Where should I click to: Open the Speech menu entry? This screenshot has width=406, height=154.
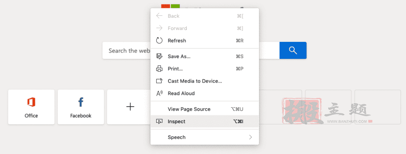pyautogui.click(x=205, y=137)
